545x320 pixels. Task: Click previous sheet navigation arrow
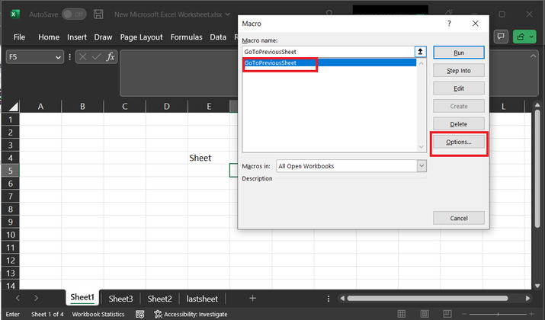tap(18, 298)
